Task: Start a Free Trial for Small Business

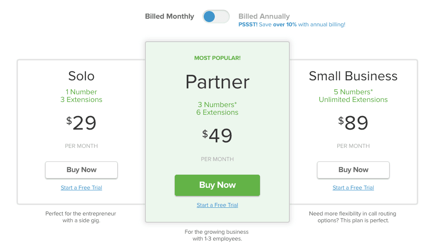Action: pyautogui.click(x=353, y=187)
